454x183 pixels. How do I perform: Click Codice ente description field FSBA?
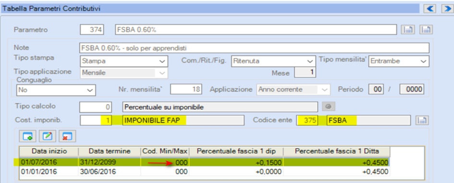click(x=368, y=121)
